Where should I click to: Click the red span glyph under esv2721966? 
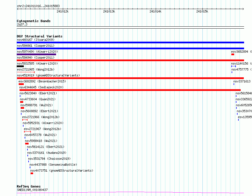[x=25, y=120]
